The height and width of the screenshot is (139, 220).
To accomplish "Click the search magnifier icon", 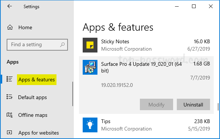I will click(x=62, y=45).
